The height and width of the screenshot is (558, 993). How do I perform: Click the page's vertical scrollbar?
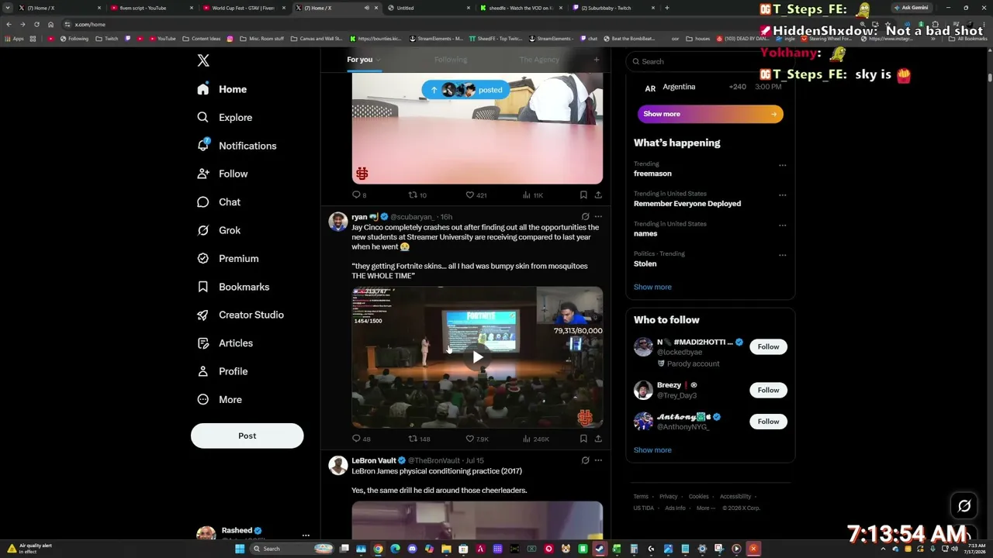point(990,77)
